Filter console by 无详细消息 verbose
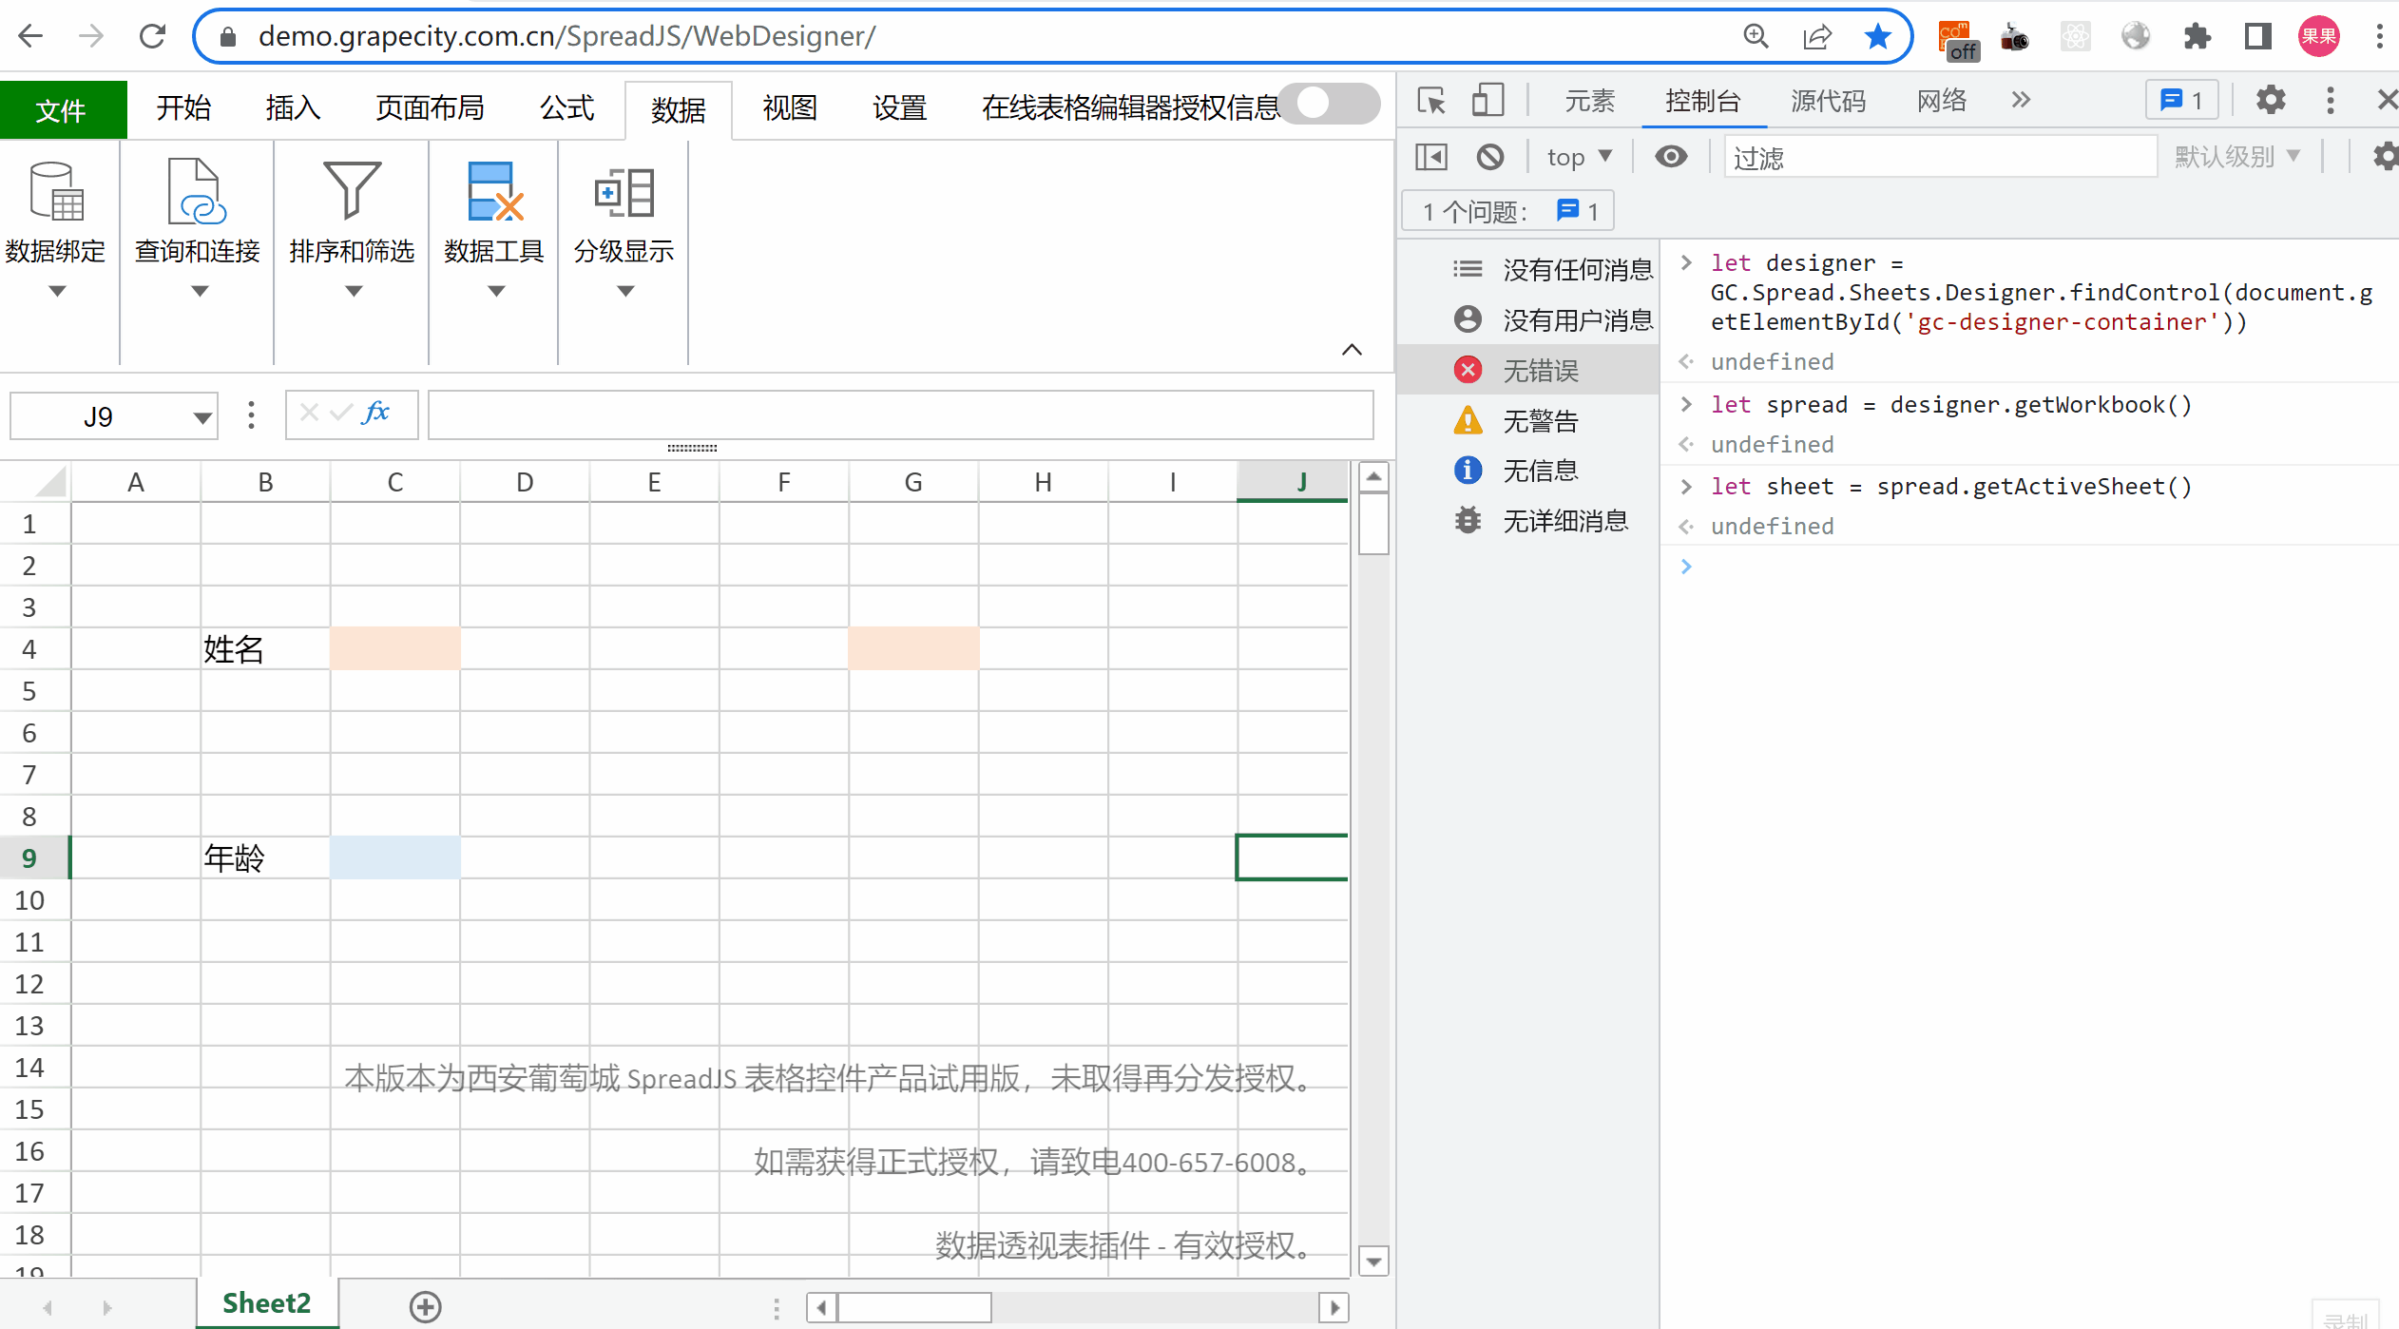 (1528, 520)
